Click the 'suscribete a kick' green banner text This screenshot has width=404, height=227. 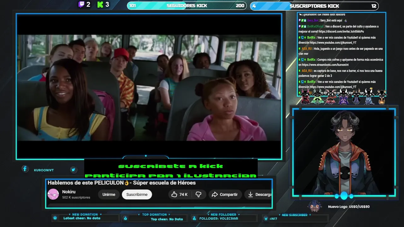(x=171, y=166)
